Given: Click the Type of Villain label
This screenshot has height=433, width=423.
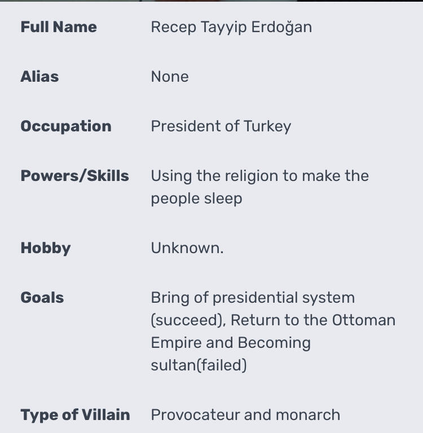Looking at the screenshot, I should click(75, 415).
